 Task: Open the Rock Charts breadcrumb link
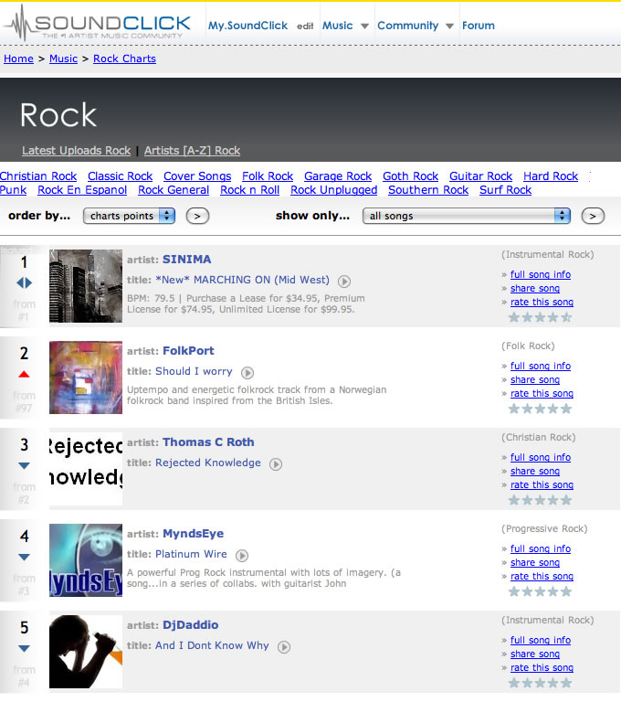tap(124, 58)
